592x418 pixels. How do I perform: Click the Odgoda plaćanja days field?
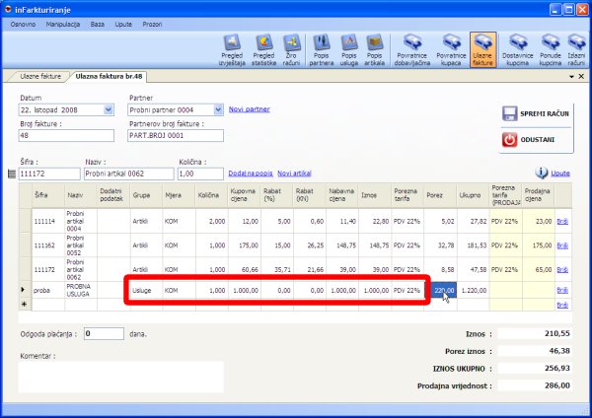tap(104, 334)
